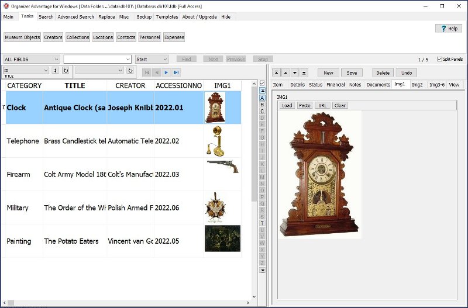
Task: Click the New record button
Action: tap(328, 72)
